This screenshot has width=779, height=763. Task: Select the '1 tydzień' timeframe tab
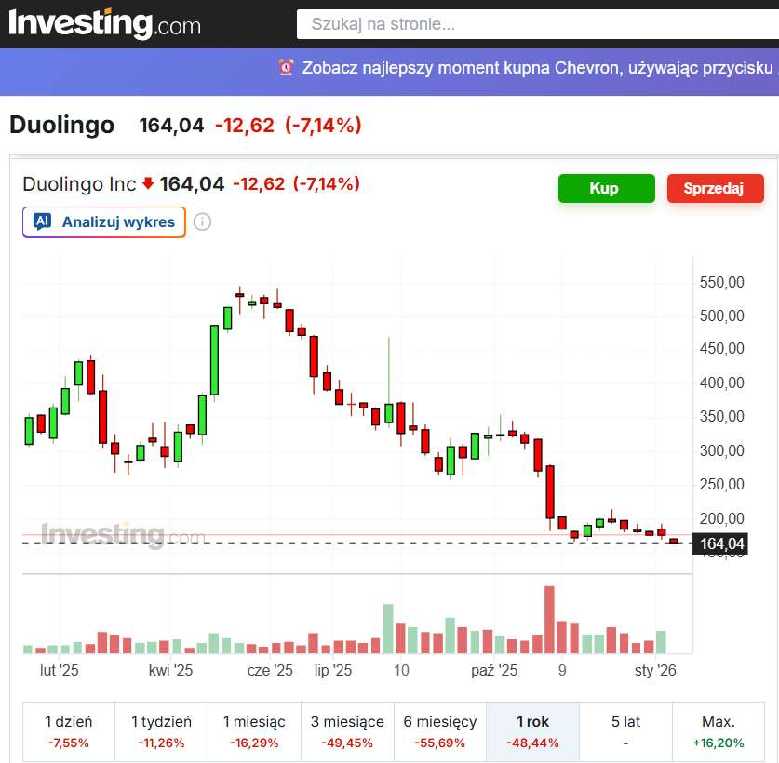coord(161,731)
